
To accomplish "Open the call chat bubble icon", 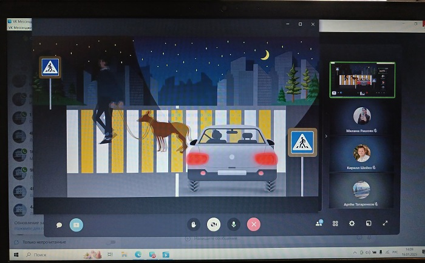I will [x=59, y=225].
